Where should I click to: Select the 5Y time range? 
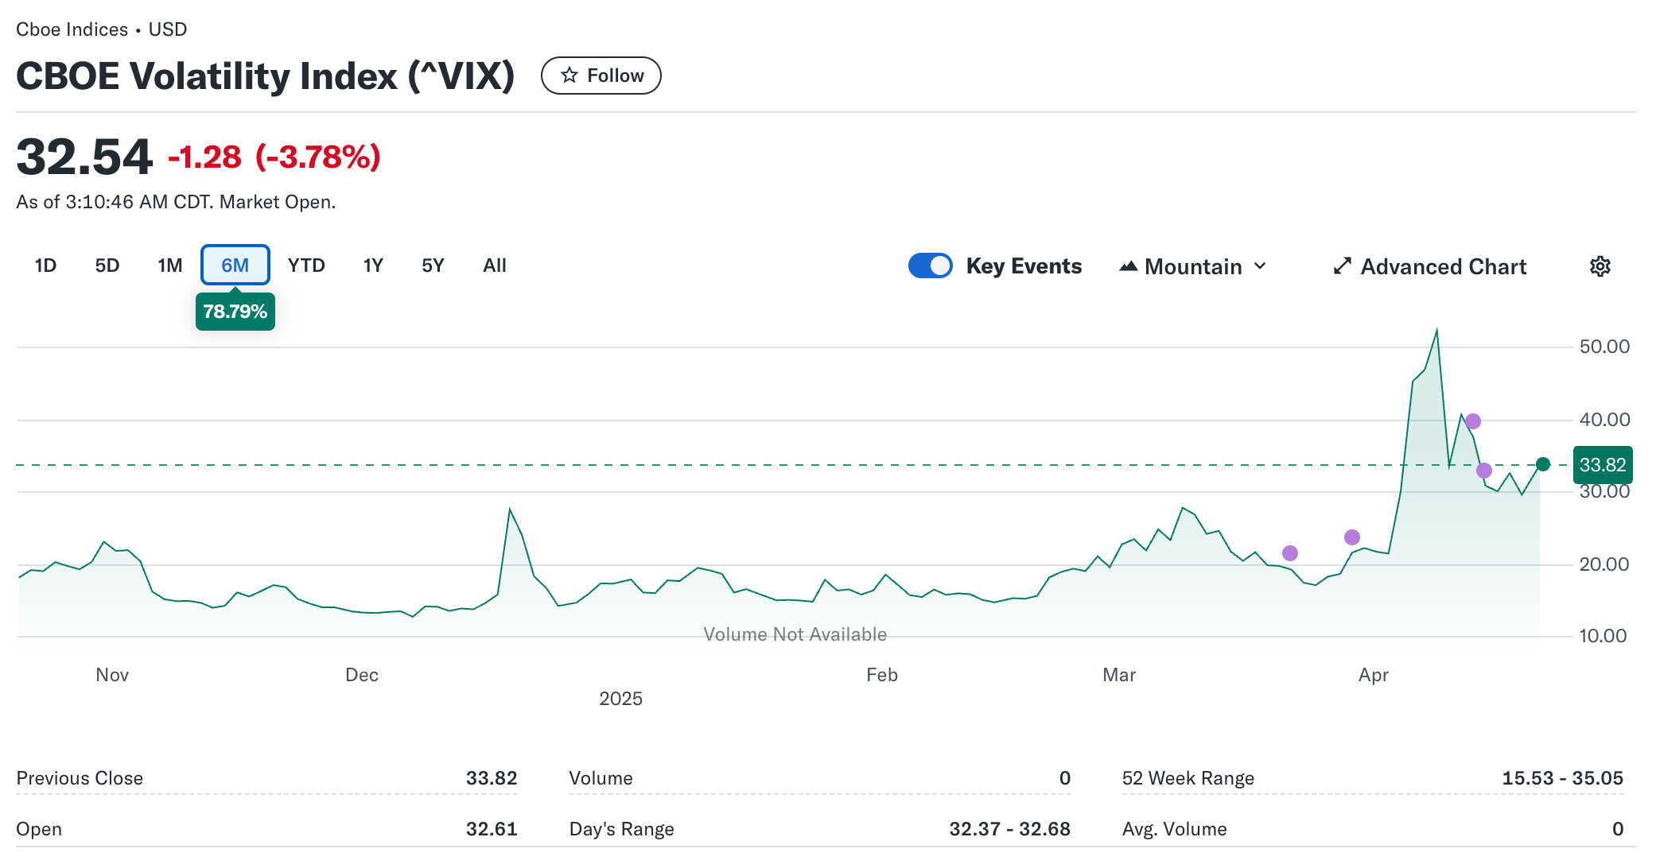click(x=433, y=265)
